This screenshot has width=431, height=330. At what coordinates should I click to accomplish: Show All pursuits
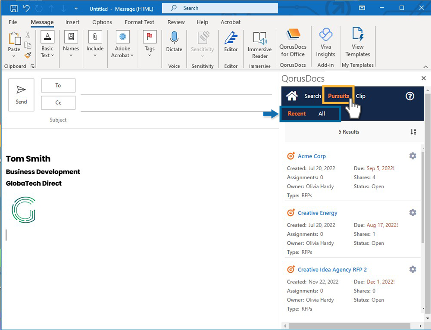click(322, 114)
